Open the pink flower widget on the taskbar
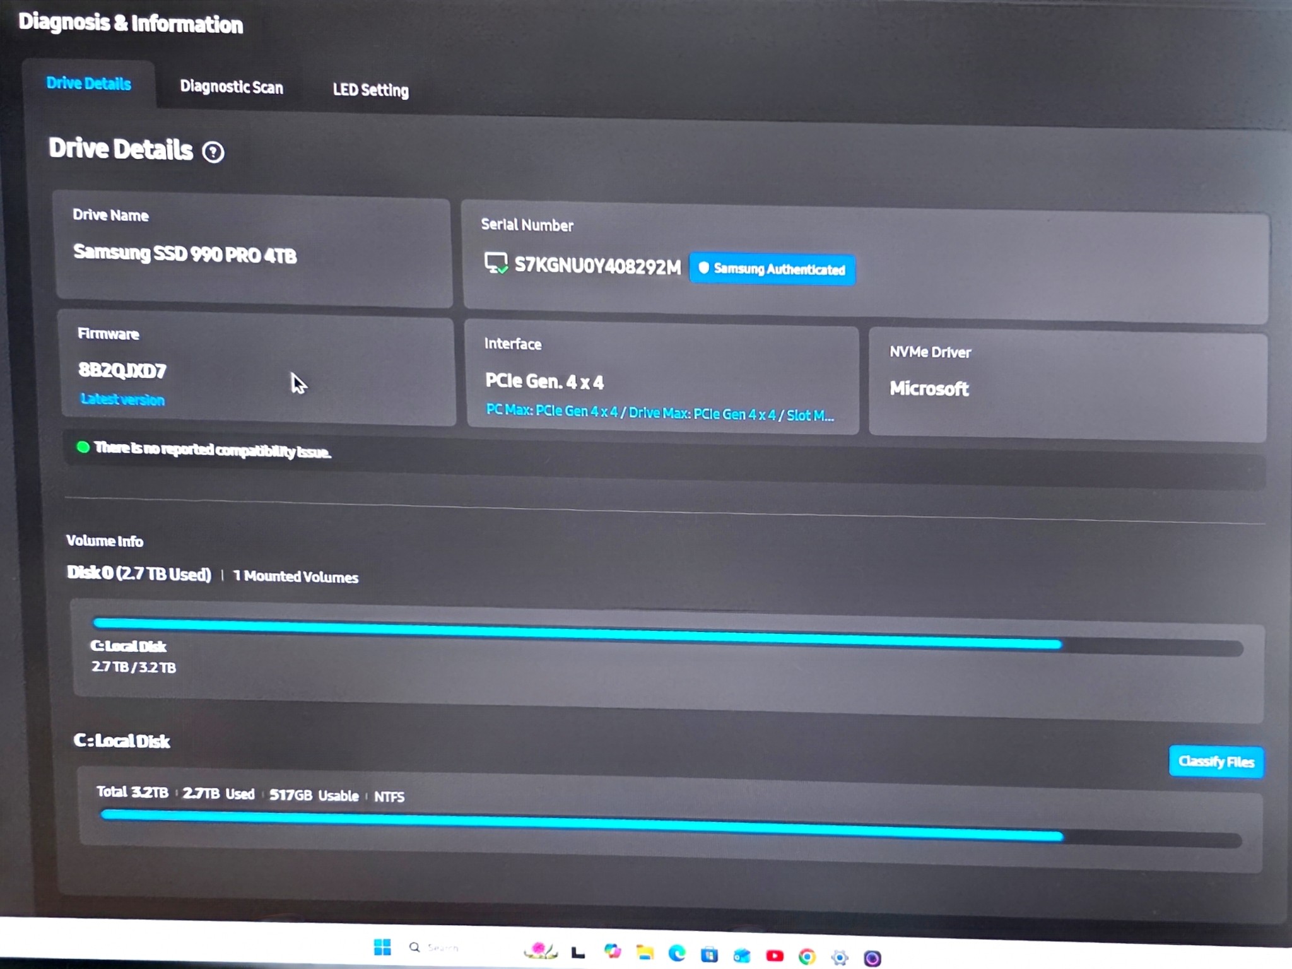The height and width of the screenshot is (969, 1292). pos(541,950)
